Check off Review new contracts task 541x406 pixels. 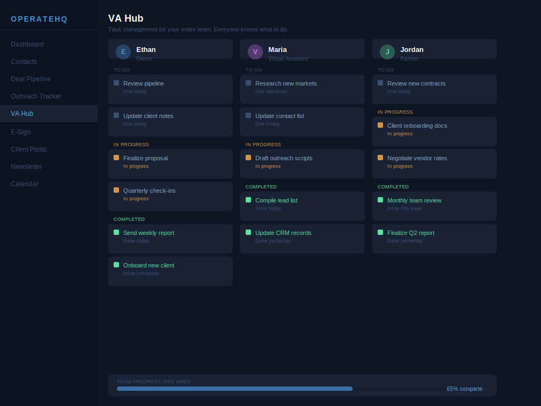[x=380, y=83]
